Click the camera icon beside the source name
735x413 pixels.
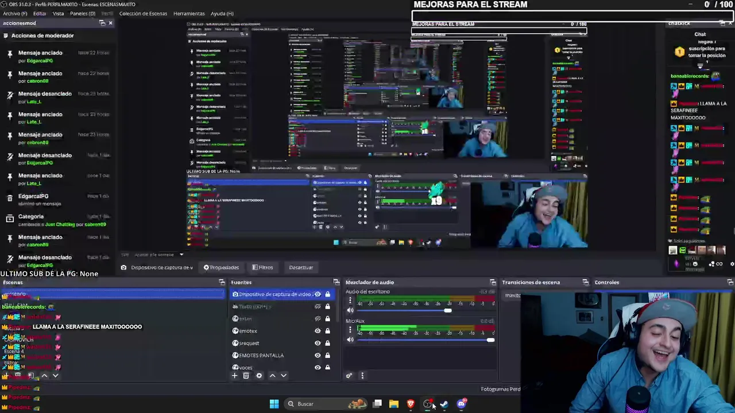point(123,267)
